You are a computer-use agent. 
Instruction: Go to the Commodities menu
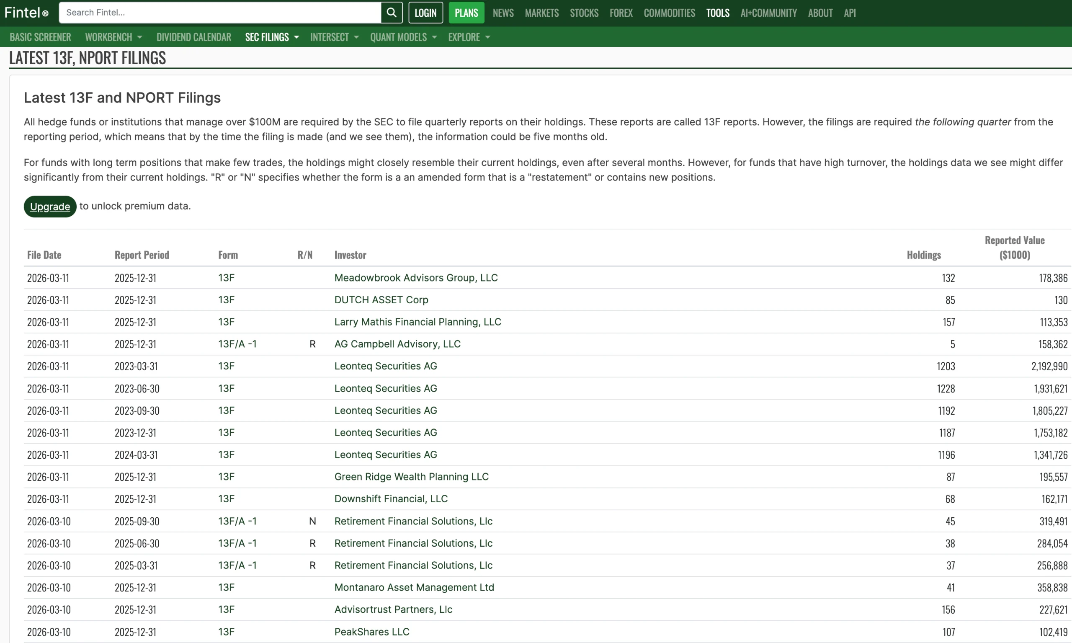(x=669, y=13)
